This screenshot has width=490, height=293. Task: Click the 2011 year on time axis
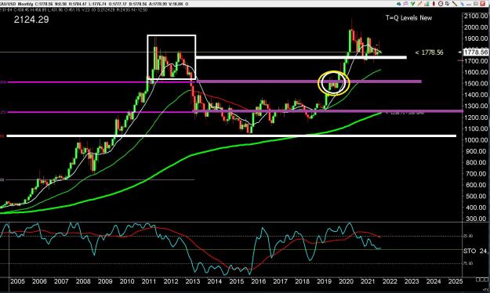[x=149, y=281]
